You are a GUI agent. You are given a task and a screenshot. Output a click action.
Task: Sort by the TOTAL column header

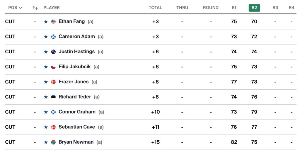pos(155,8)
